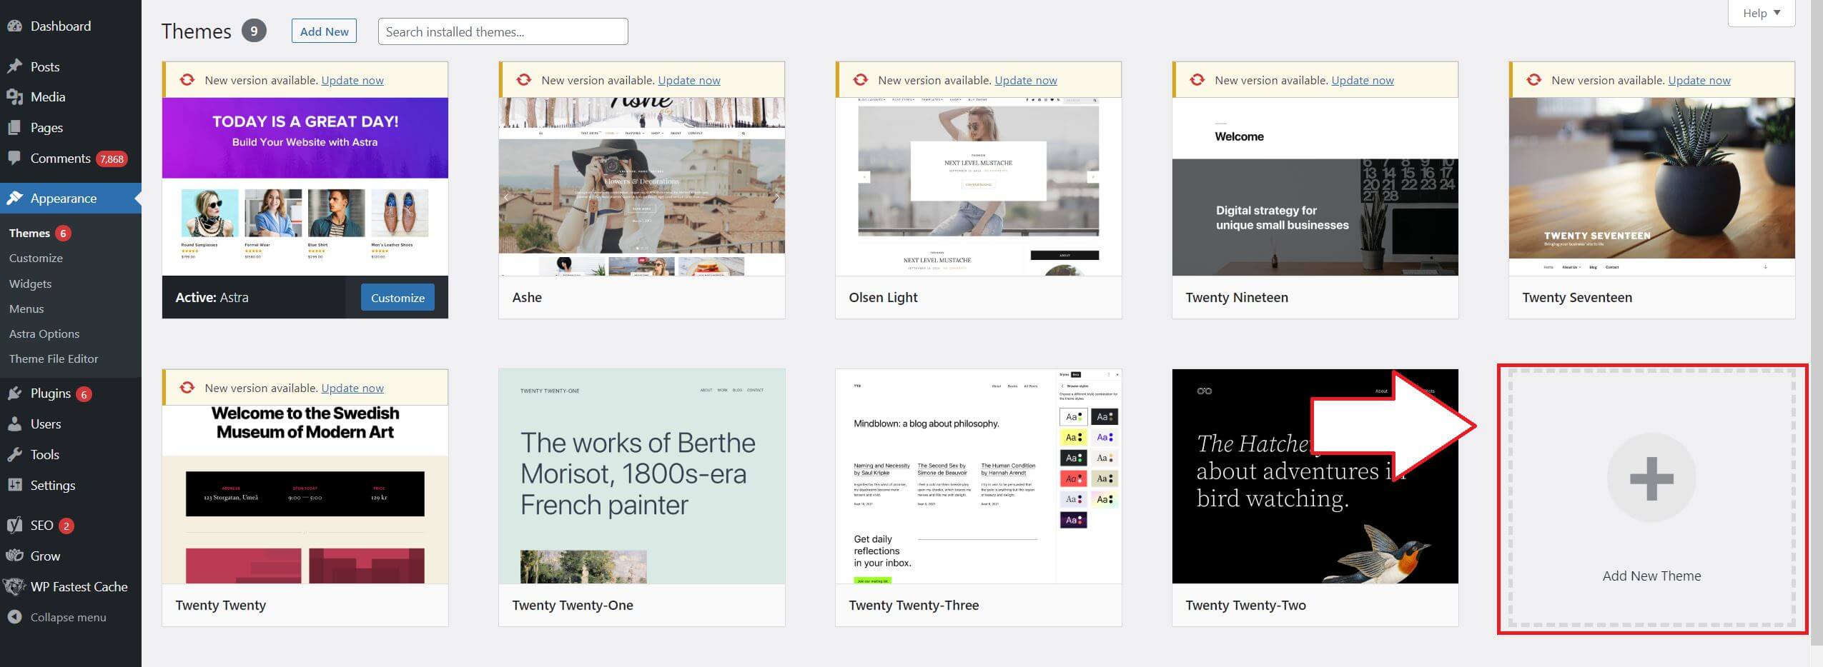Select the Twenty Twenty-One theme preview

point(642,476)
